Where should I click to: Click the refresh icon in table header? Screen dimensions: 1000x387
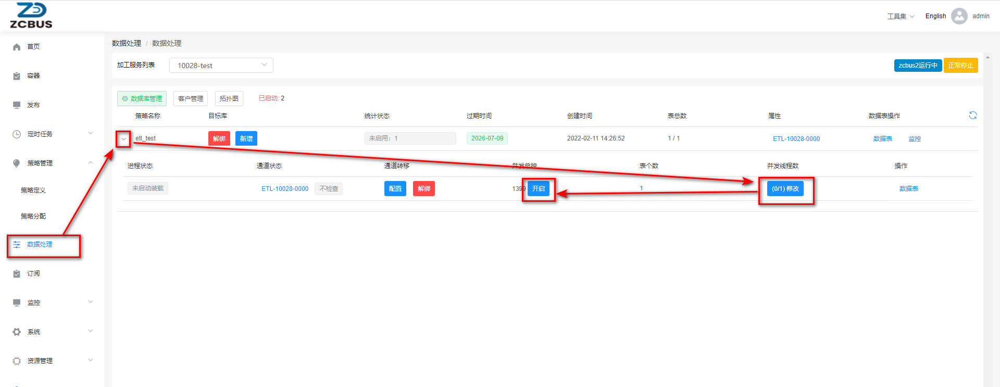(x=972, y=115)
